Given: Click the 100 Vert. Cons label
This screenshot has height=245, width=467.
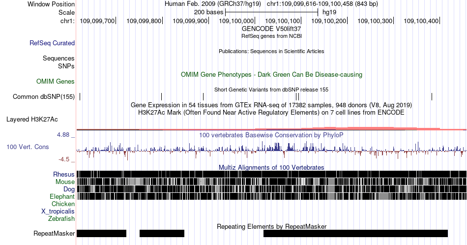Looking at the screenshot, I should [28, 147].
